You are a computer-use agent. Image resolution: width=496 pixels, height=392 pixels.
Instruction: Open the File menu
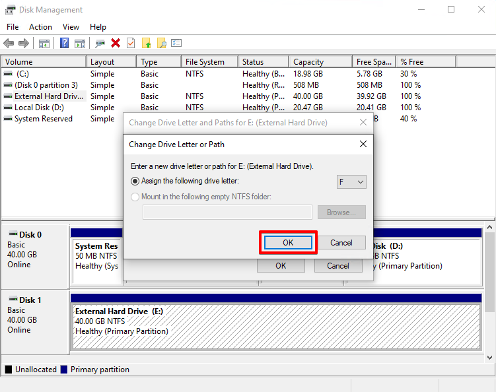(x=13, y=27)
